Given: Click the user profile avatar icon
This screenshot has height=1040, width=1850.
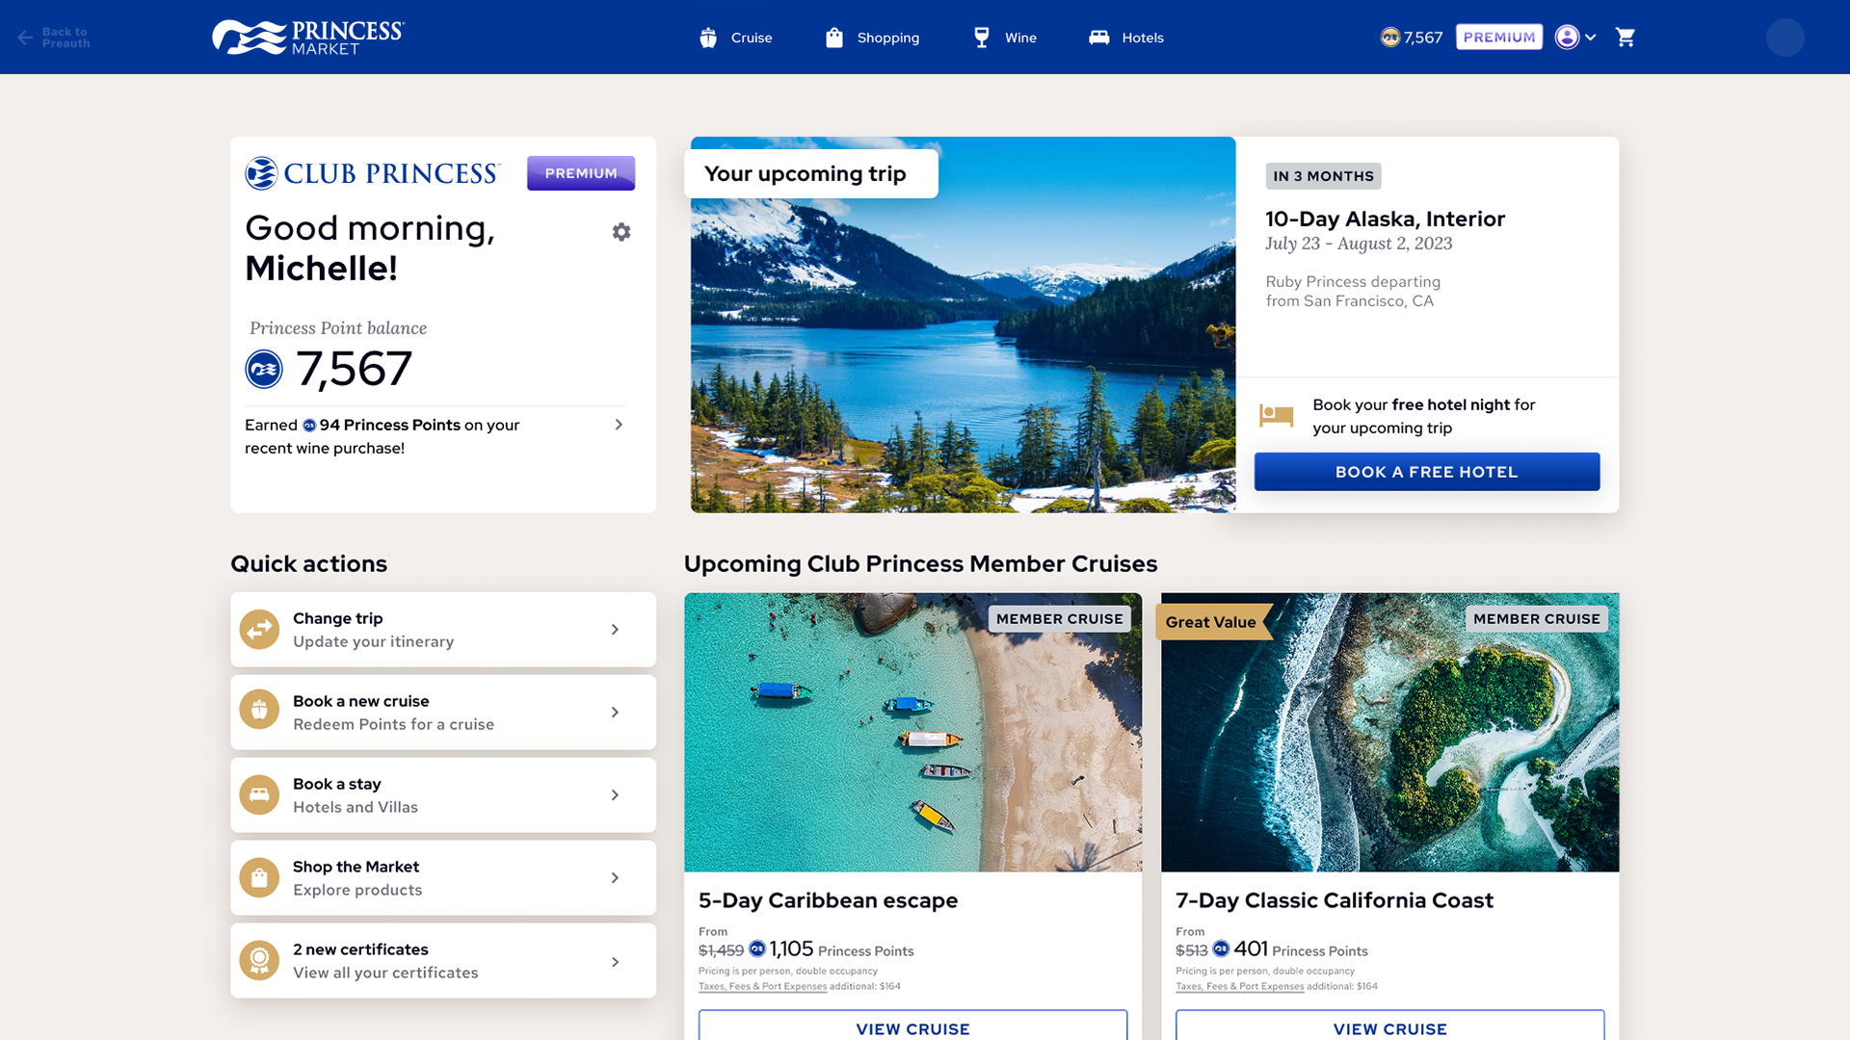Looking at the screenshot, I should click(1567, 38).
